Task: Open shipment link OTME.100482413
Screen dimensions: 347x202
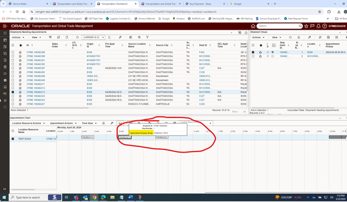Action: (x=35, y=92)
